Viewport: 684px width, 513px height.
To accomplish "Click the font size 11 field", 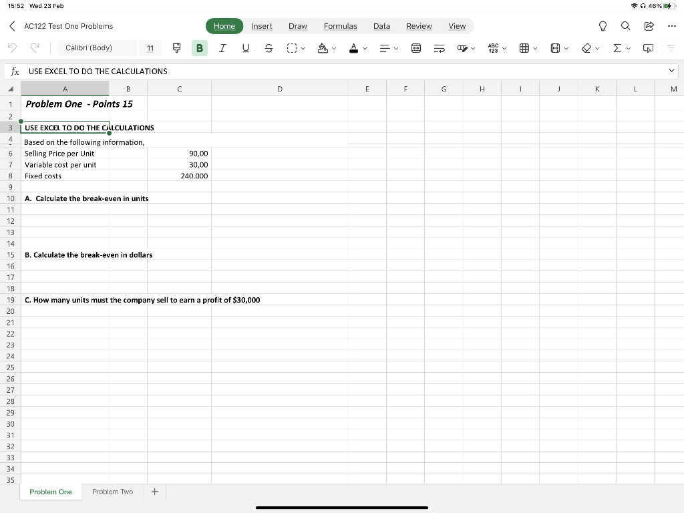I will point(150,48).
